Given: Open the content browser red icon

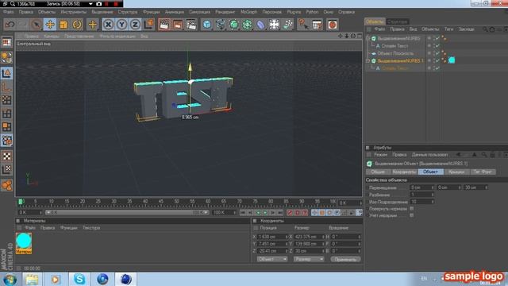Looking at the screenshot, I should (332, 25).
